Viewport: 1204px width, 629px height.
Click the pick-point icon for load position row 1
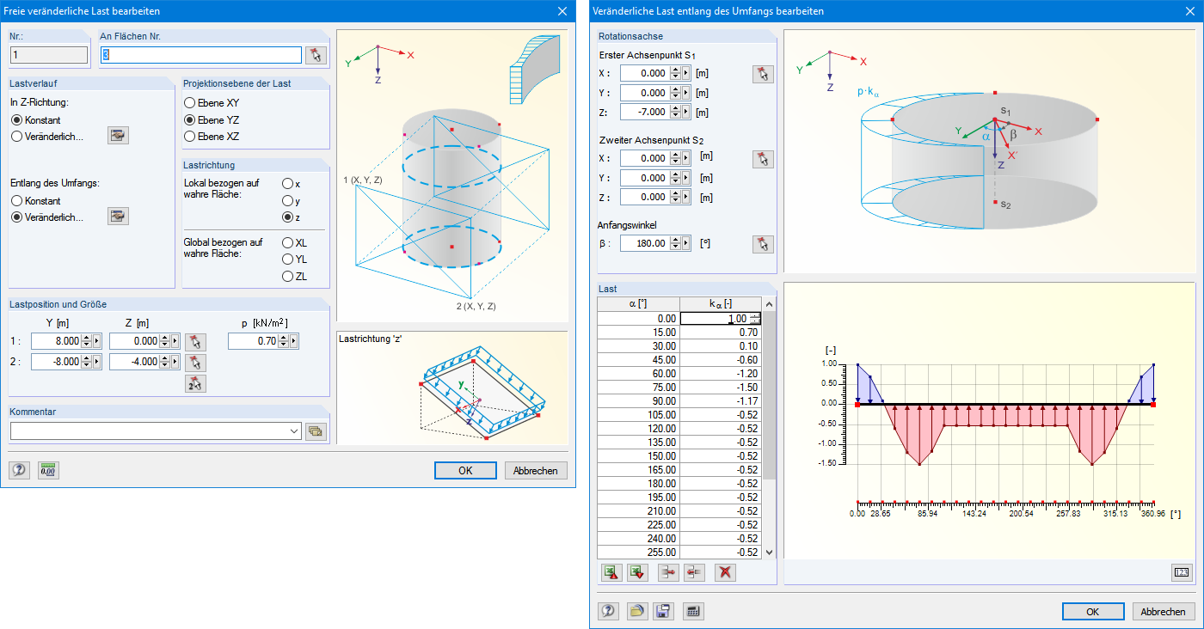coord(196,341)
